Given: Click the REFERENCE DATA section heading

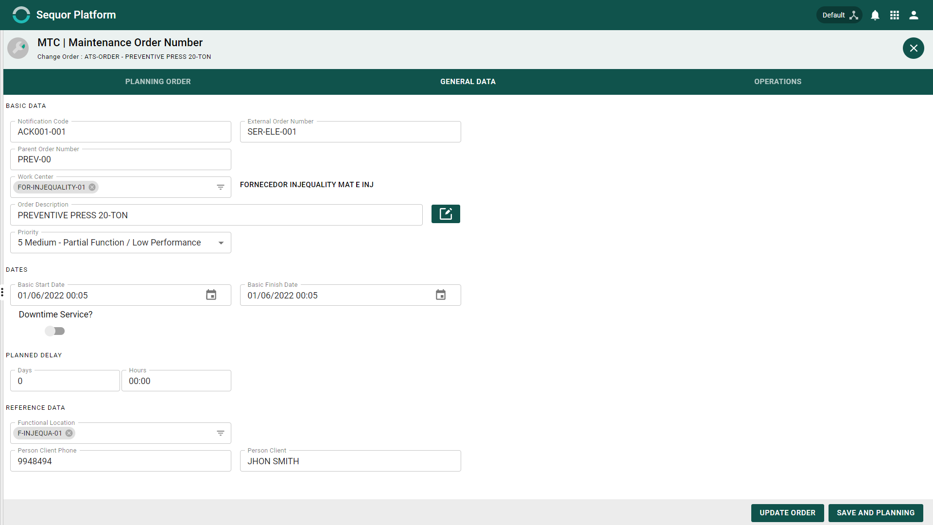Looking at the screenshot, I should 35,408.
